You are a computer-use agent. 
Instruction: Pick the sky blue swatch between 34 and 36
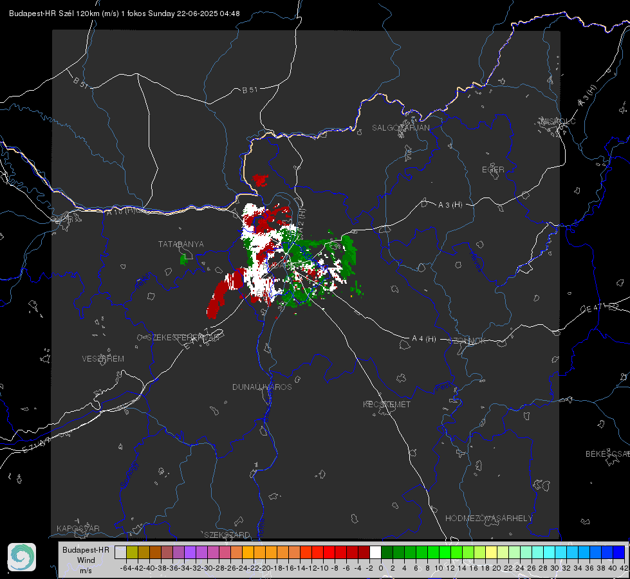pyautogui.click(x=584, y=552)
